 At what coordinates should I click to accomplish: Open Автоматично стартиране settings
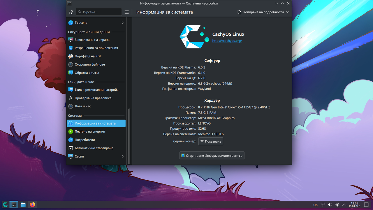pos(96,148)
